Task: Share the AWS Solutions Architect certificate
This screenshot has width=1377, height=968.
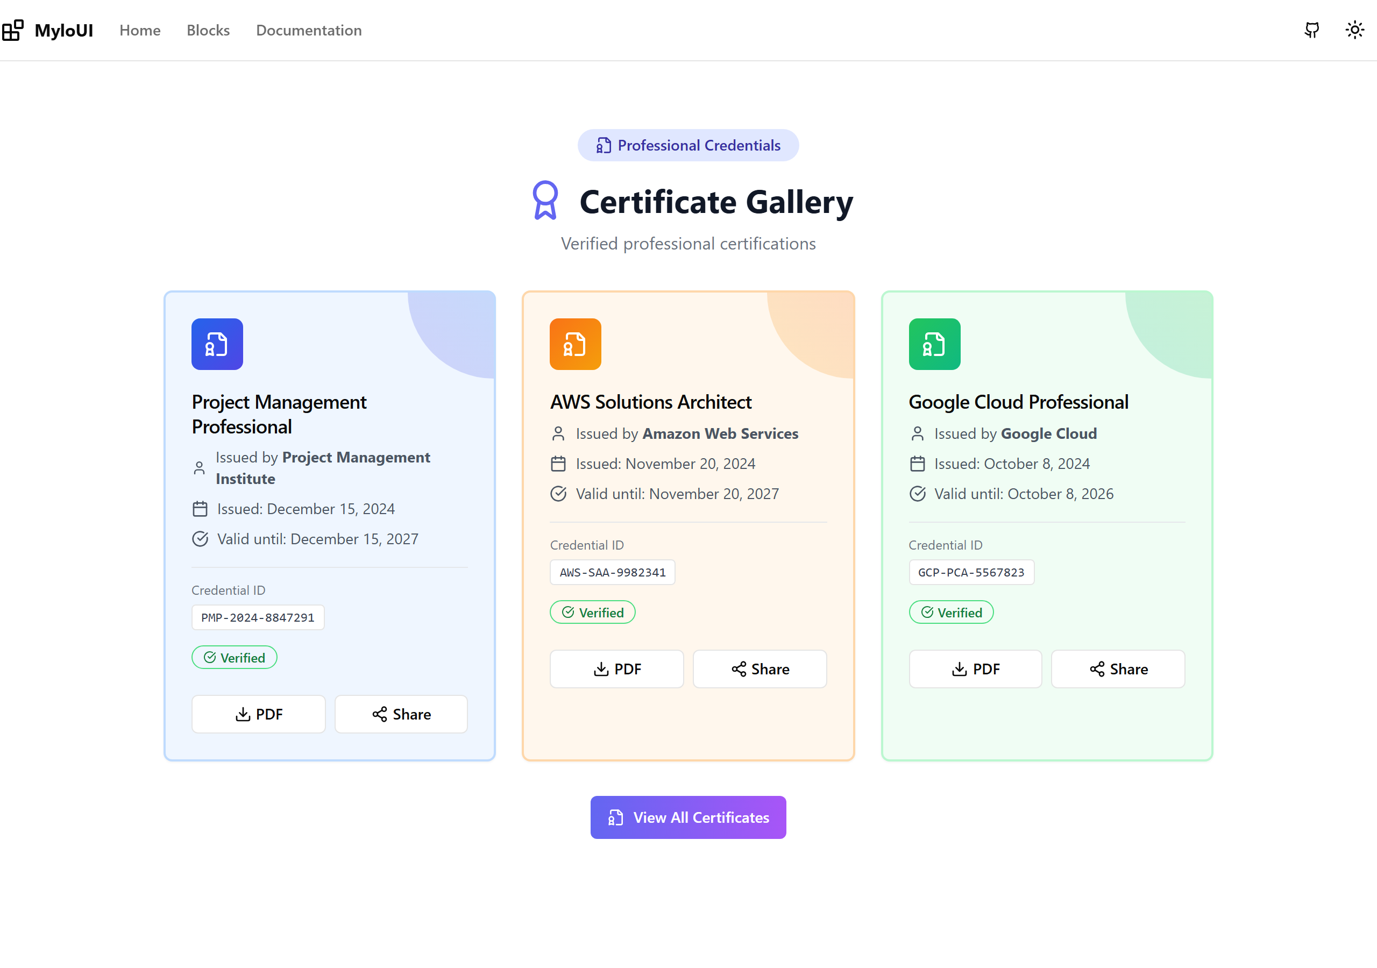Action: click(760, 668)
